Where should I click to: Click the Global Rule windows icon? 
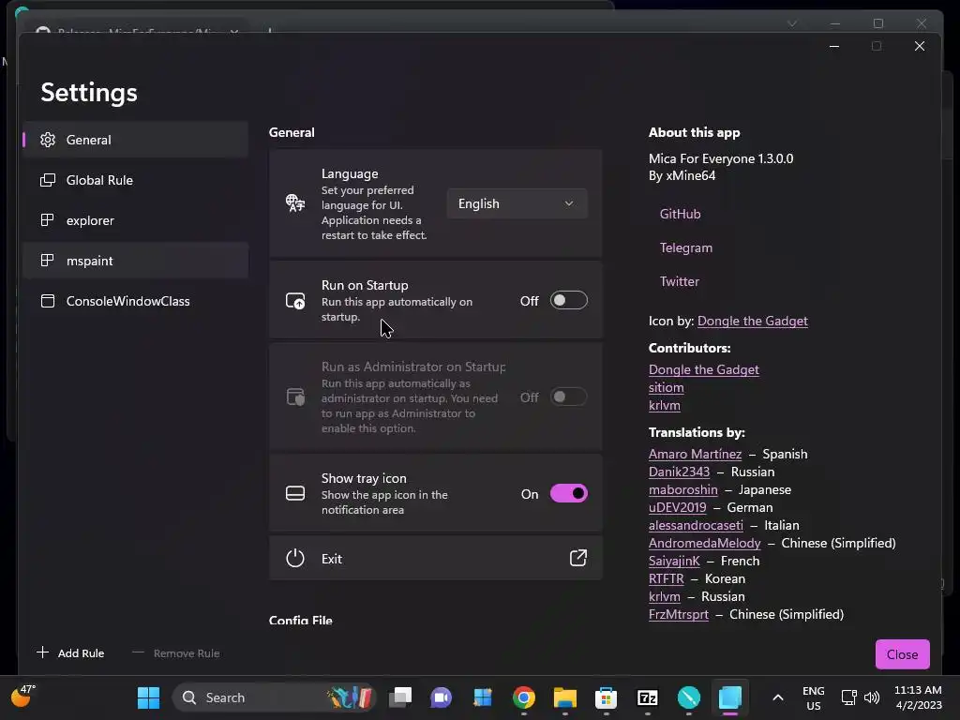click(x=48, y=180)
